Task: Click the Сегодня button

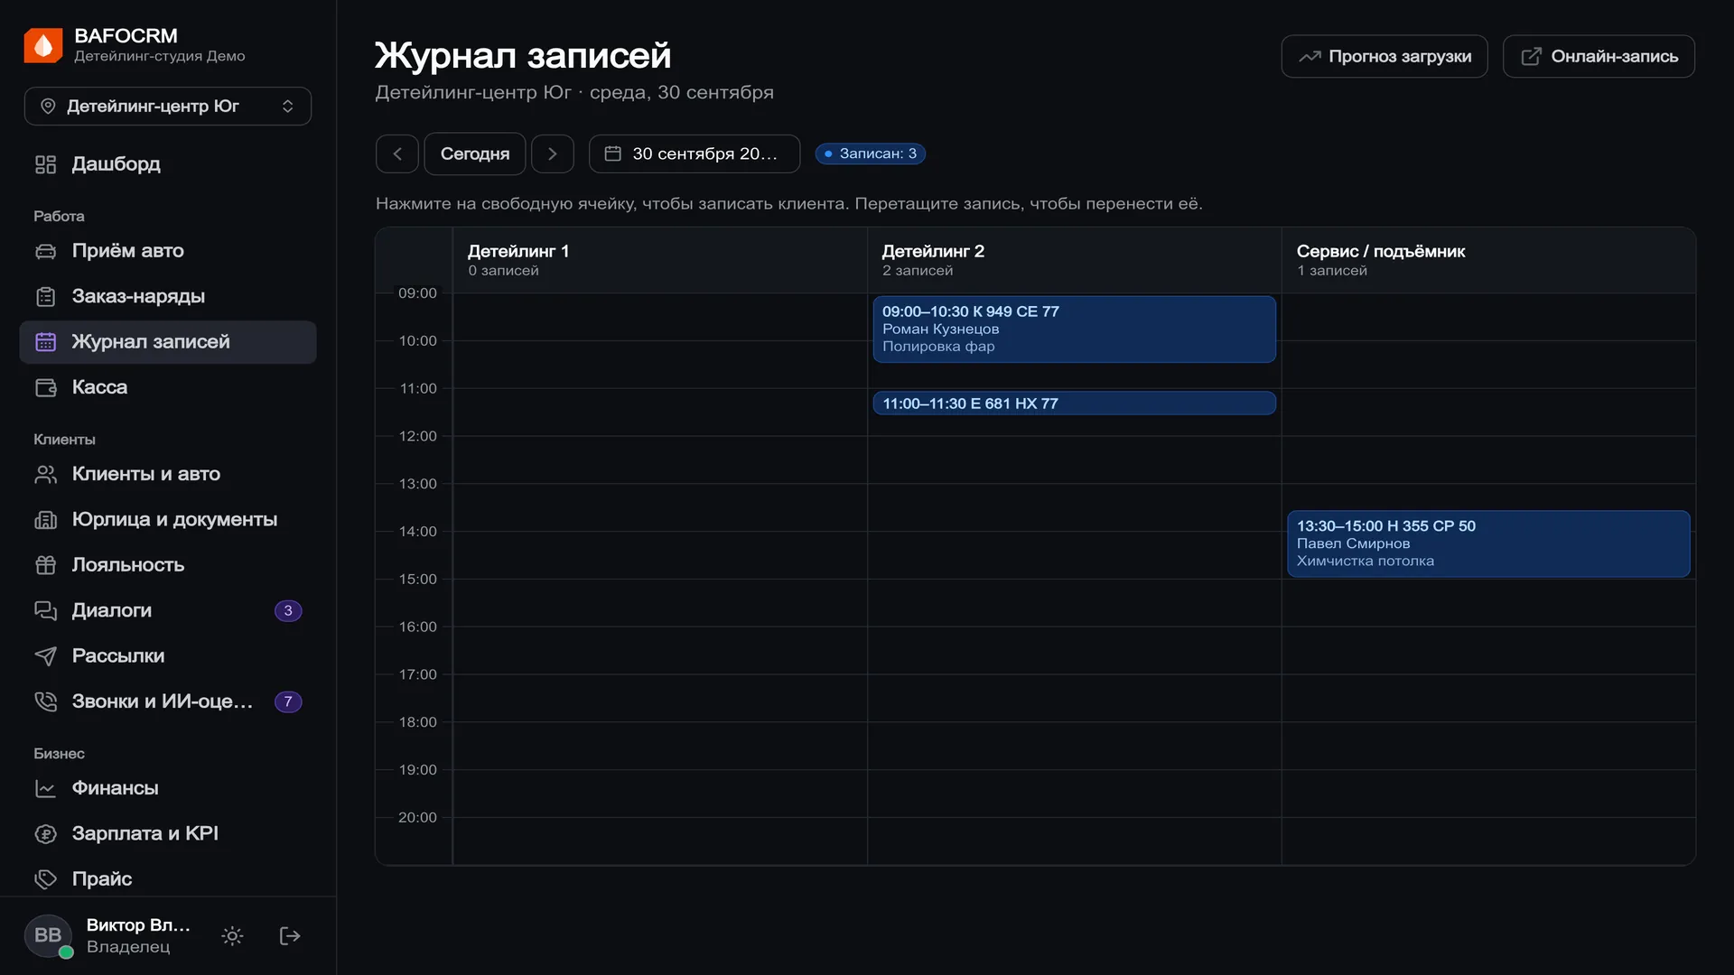Action: pyautogui.click(x=475, y=153)
